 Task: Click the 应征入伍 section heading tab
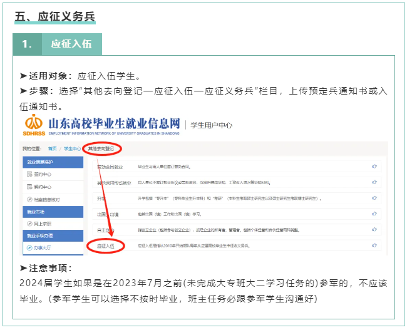[x=71, y=44]
